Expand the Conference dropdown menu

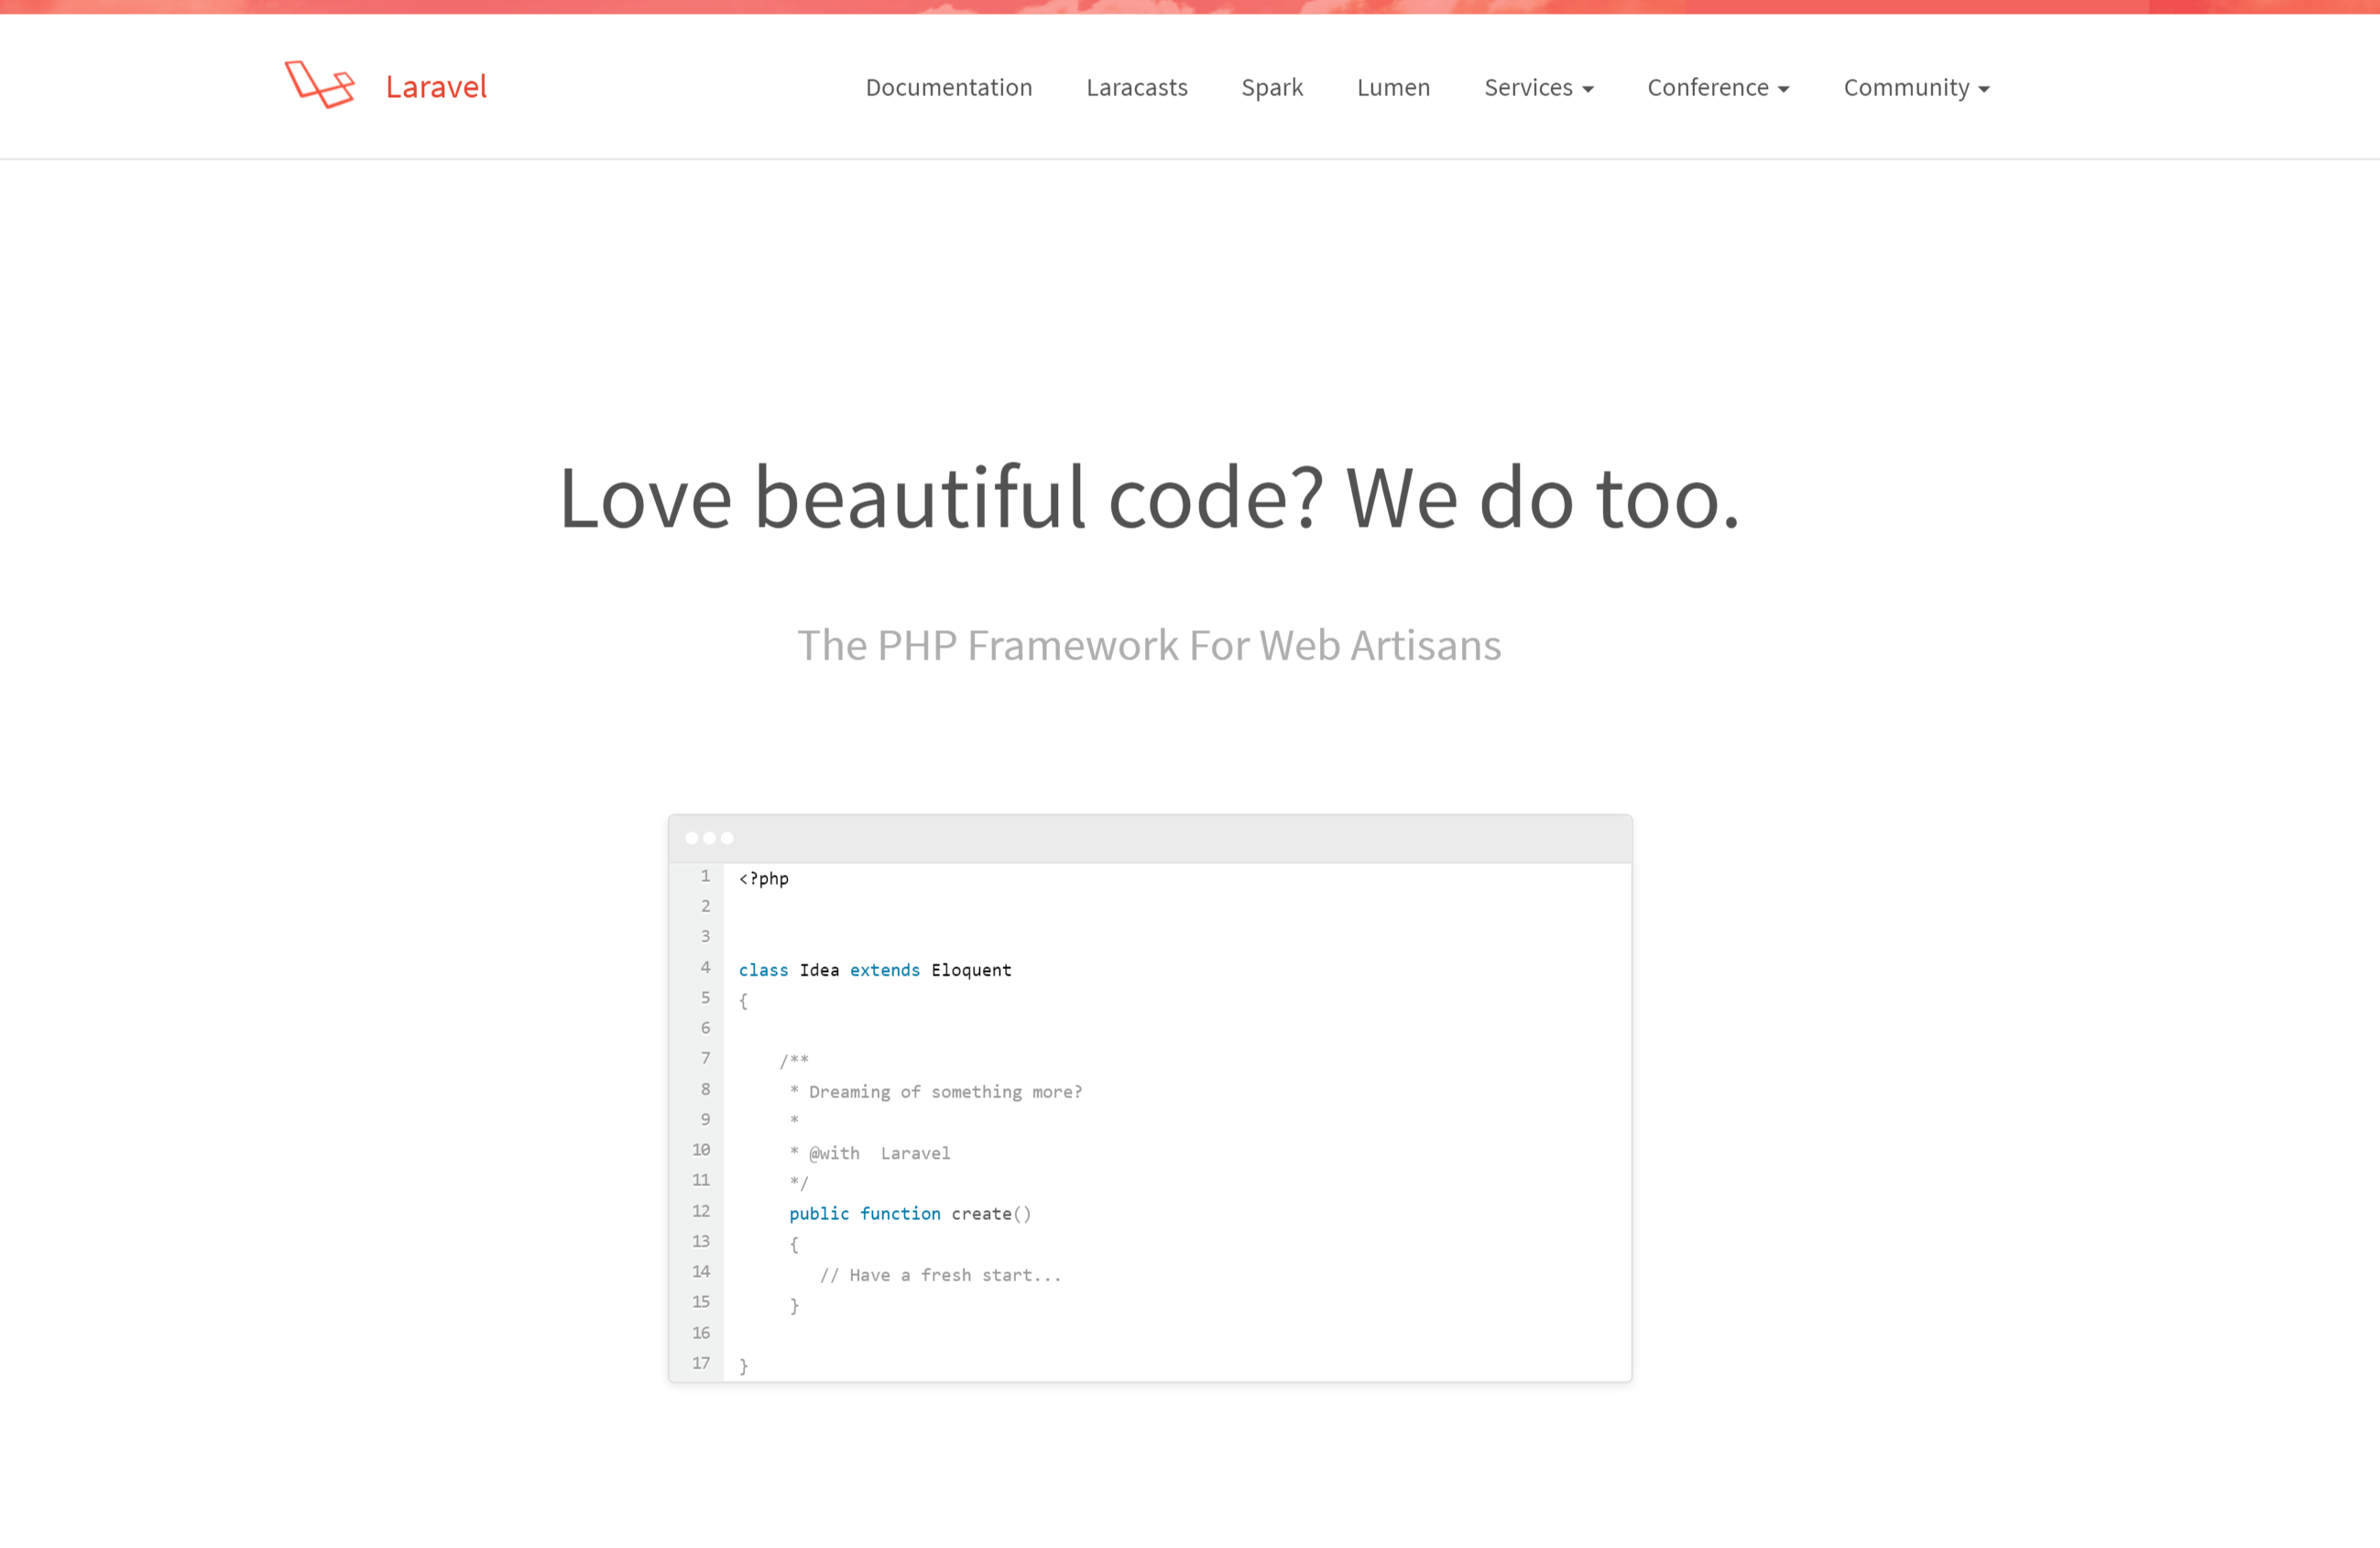(x=1717, y=87)
